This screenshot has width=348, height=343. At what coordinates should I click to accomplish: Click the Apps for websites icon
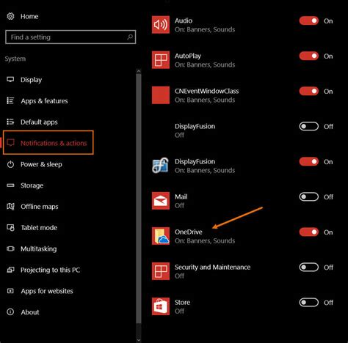coord(10,291)
